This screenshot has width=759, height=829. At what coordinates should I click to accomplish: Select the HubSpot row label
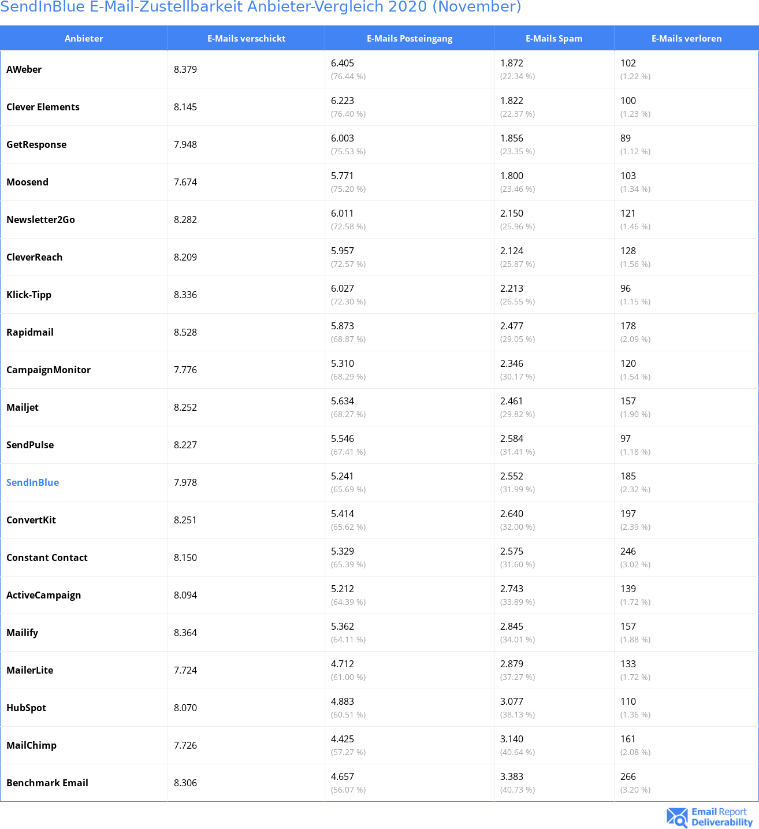point(26,708)
